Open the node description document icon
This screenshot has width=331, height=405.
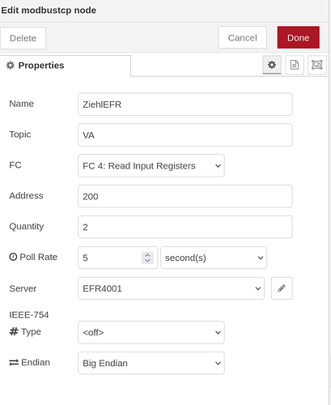coord(295,65)
